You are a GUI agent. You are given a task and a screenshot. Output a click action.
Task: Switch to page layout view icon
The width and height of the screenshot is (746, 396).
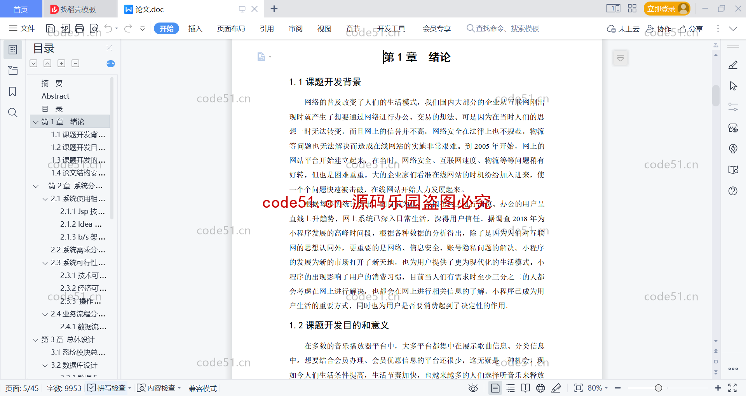[x=495, y=388]
